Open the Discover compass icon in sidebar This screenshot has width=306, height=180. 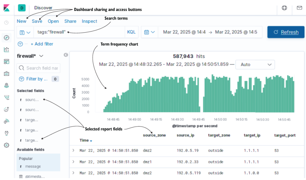point(6,38)
